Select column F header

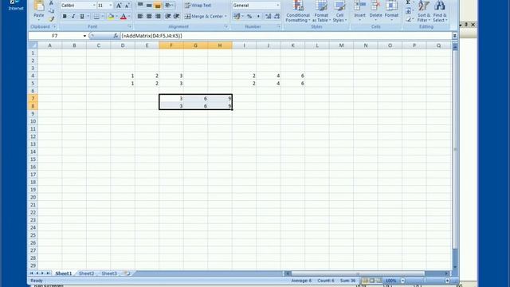(171, 45)
